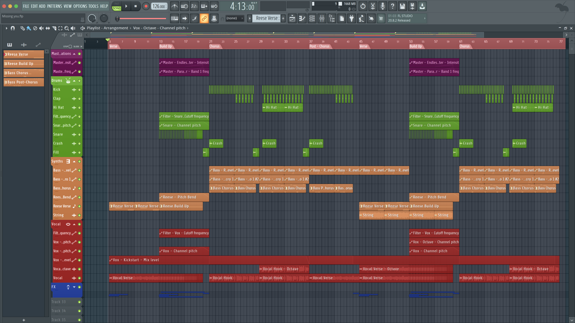
Task: Jump to the Post - Chorus timeline marker
Action: click(319, 46)
